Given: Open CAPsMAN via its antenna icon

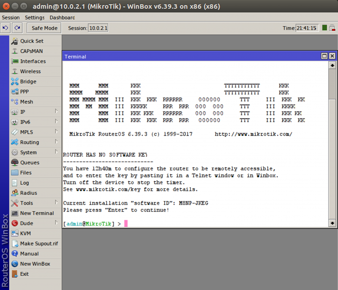Looking at the screenshot, I should pyautogui.click(x=15, y=51).
